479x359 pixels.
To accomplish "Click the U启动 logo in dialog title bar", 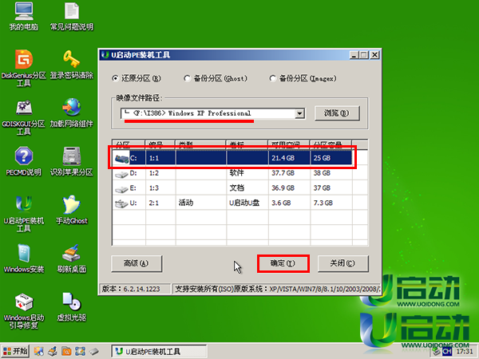I will [x=105, y=55].
